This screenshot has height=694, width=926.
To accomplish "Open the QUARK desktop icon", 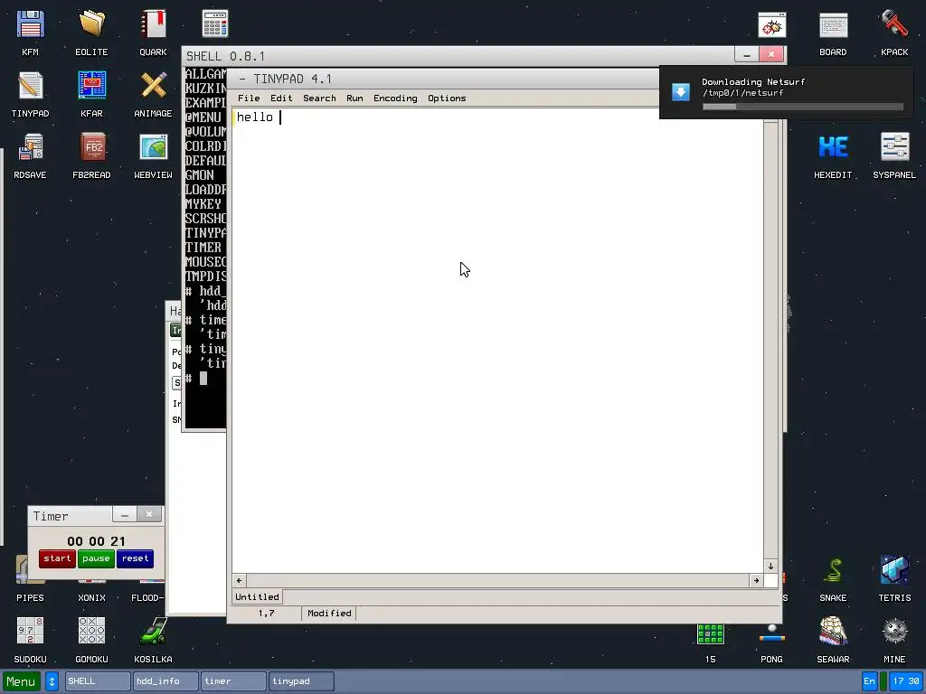I will pos(153,32).
